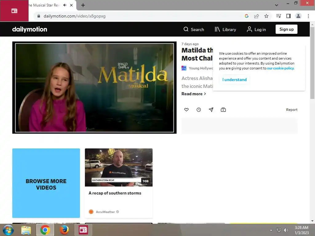Open the Library section
Image resolution: width=315 pixels, height=236 pixels.
coord(225,29)
